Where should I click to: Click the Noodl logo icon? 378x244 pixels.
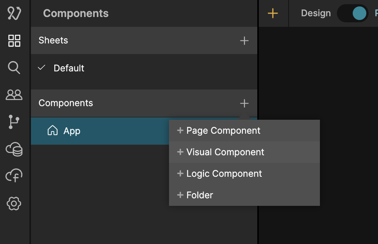[x=14, y=13]
